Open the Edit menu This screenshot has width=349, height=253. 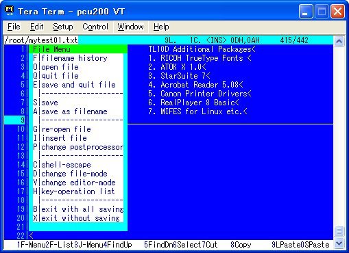(x=36, y=27)
